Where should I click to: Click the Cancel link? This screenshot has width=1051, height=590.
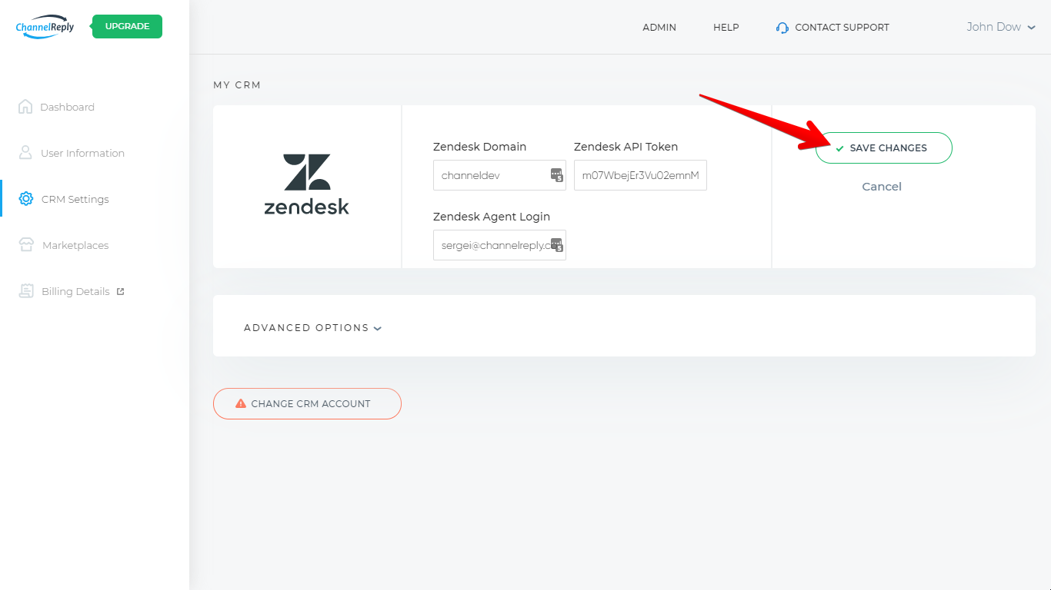(x=882, y=187)
